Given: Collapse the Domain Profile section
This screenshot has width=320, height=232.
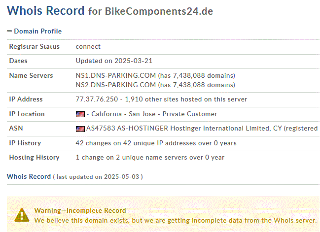Looking at the screenshot, I should [x=9, y=31].
